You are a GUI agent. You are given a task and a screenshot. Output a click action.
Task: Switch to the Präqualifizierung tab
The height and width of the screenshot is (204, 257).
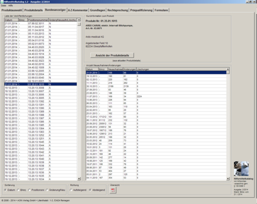coord(141,10)
